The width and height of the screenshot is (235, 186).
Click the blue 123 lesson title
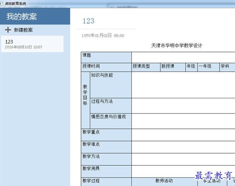click(89, 21)
